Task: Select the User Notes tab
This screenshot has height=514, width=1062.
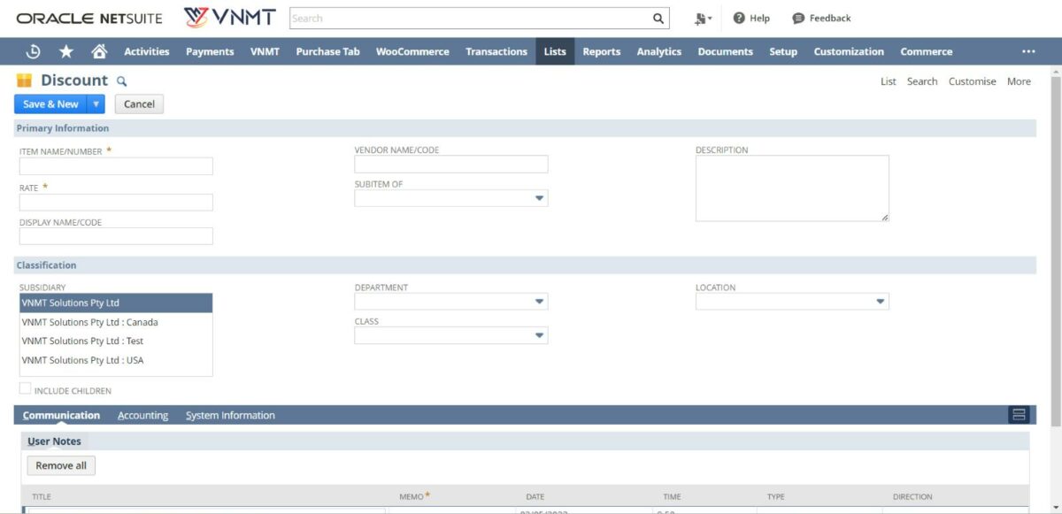Action: [x=54, y=441]
